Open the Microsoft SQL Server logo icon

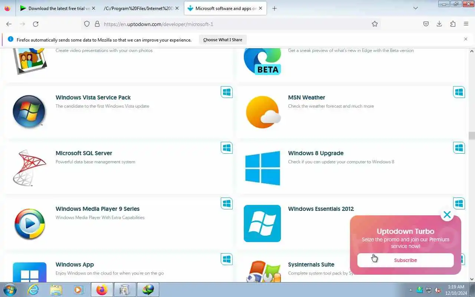point(29,167)
